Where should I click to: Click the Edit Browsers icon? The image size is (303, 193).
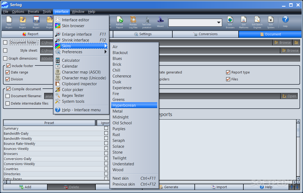230,22
